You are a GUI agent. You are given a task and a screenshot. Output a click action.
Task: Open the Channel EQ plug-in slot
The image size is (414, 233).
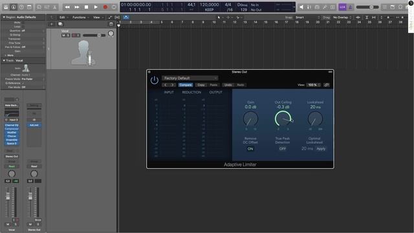(12, 125)
